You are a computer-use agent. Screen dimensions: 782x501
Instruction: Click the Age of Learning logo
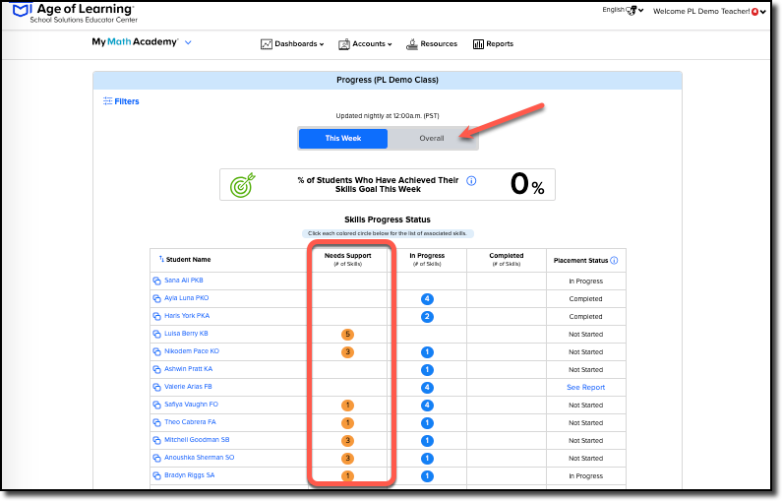tap(22, 10)
